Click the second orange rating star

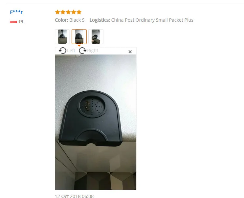(x=63, y=12)
